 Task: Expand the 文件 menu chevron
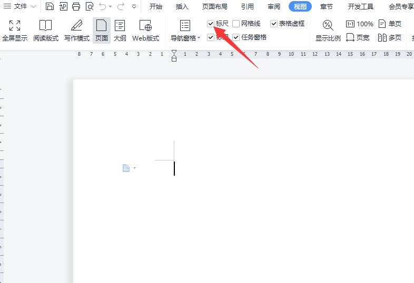pos(34,6)
